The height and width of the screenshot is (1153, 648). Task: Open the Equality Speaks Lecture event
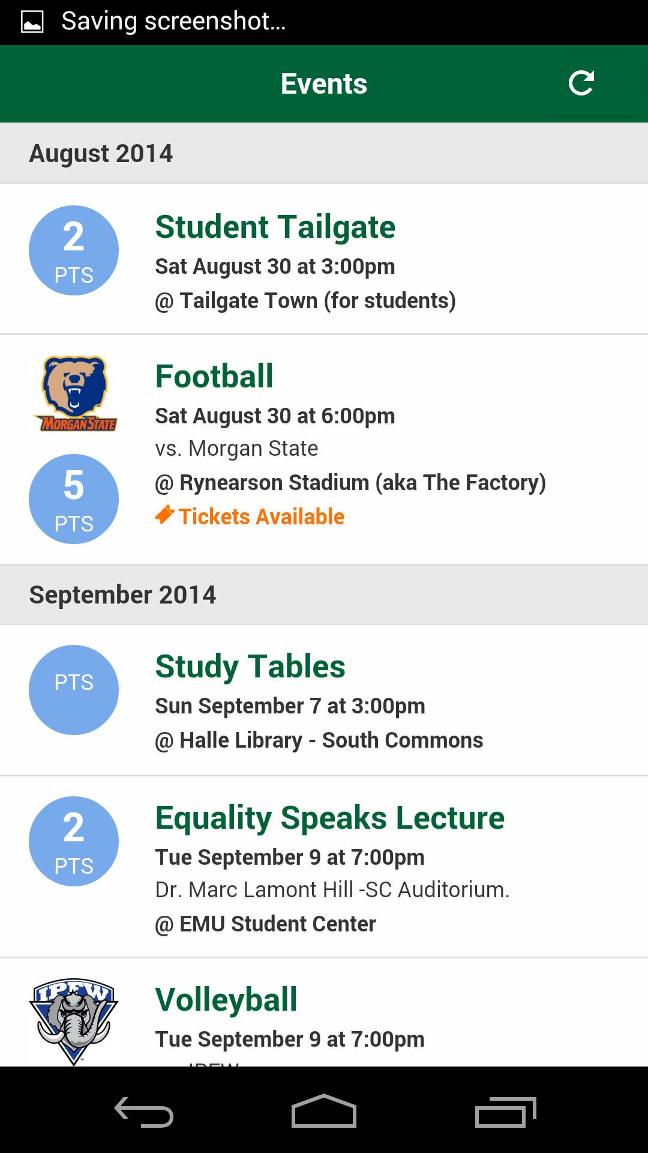click(329, 818)
